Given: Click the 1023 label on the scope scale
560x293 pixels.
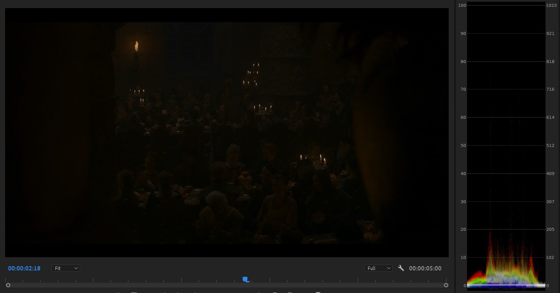Looking at the screenshot, I should coord(551,5).
